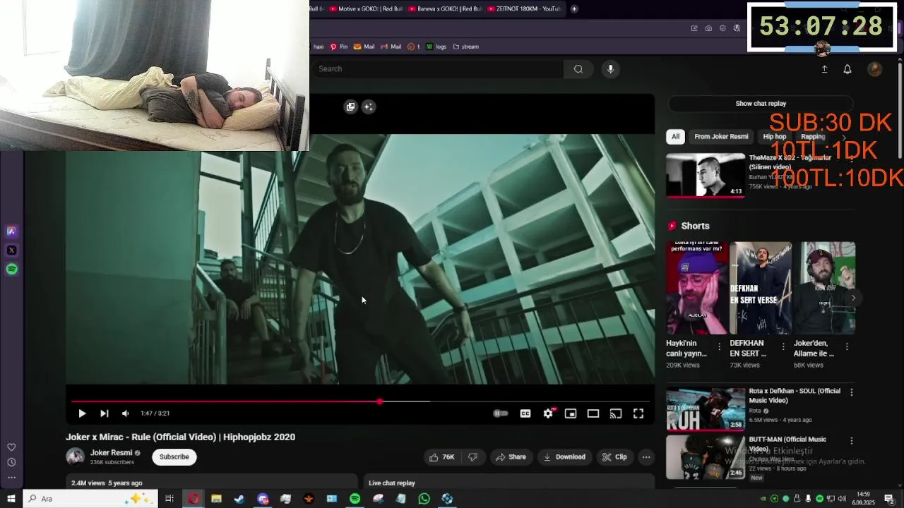This screenshot has width=904, height=508.
Task: Download the video
Action: 564,457
